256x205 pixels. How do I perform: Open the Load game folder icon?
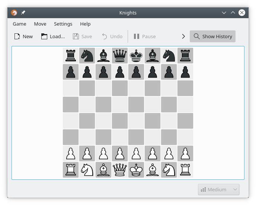coord(44,36)
